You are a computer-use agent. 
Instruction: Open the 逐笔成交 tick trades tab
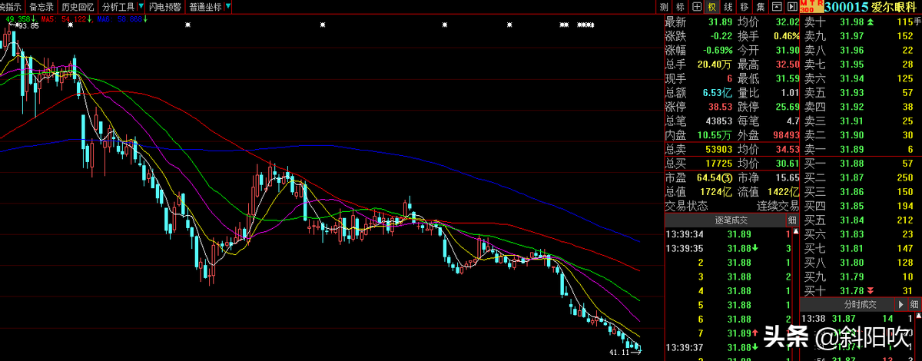(x=731, y=220)
